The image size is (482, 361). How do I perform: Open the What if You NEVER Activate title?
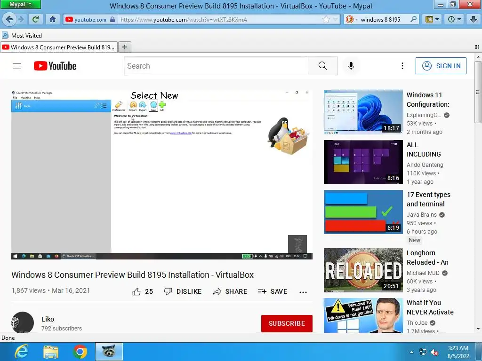[x=430, y=307]
